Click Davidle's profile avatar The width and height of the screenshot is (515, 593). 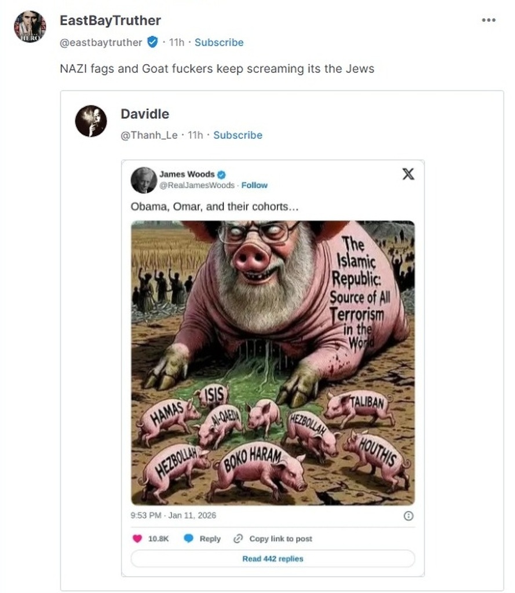[x=91, y=121]
